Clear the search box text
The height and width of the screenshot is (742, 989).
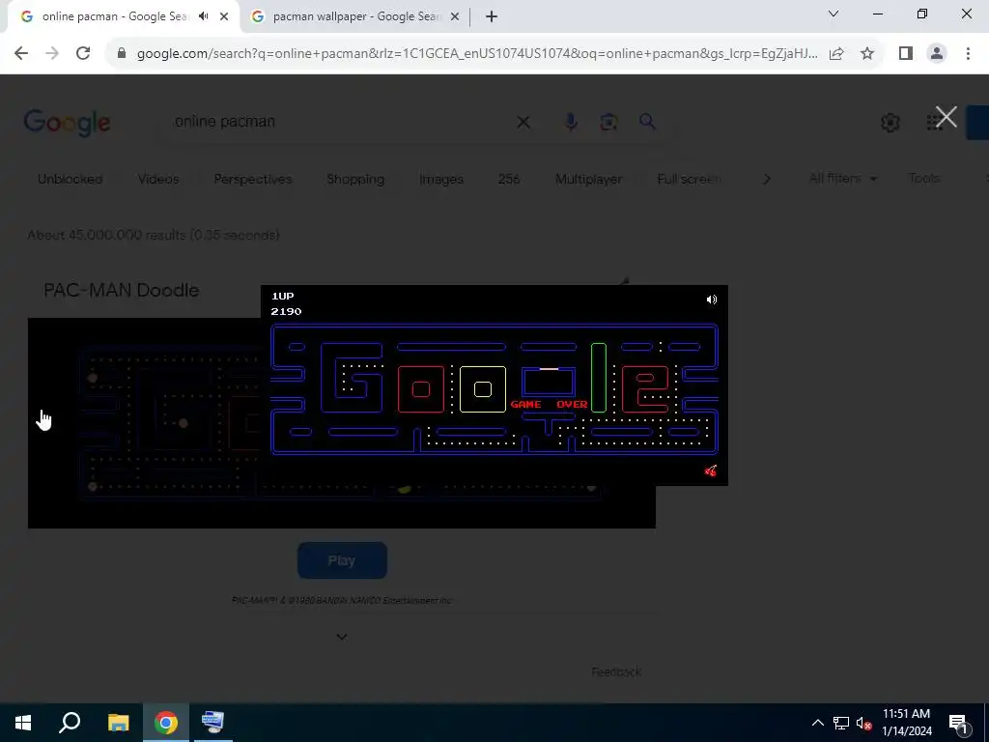[523, 122]
